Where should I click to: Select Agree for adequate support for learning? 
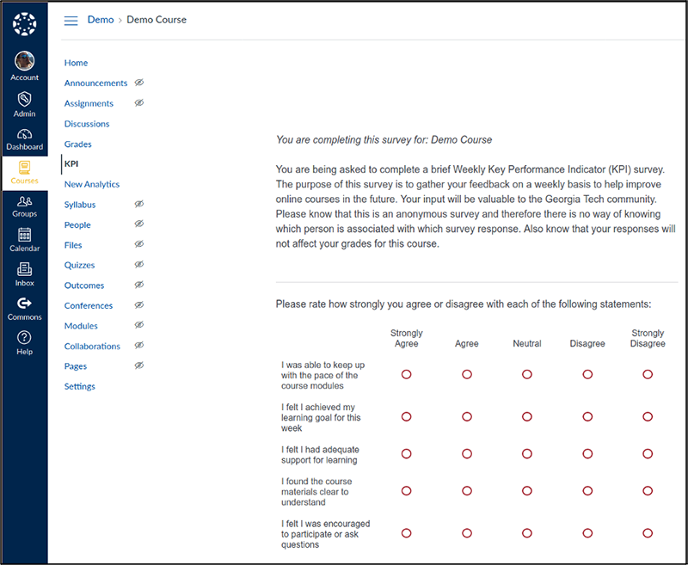[x=467, y=453]
